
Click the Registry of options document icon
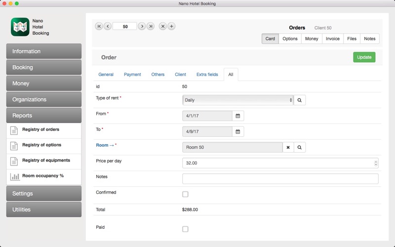[14, 146]
